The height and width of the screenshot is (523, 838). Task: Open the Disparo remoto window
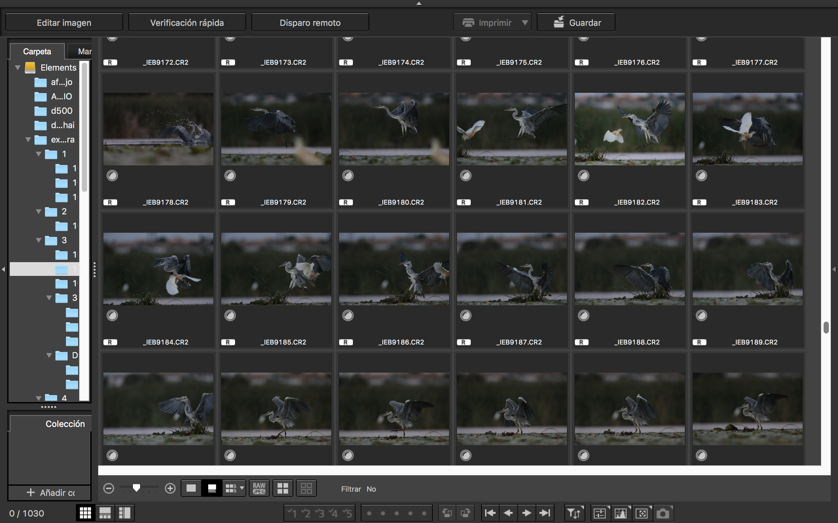310,23
